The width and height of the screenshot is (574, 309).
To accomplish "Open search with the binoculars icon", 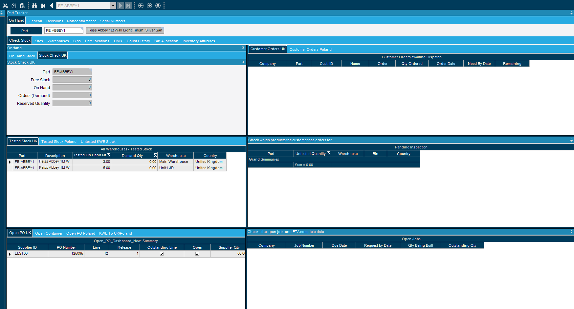I will tap(34, 6).
